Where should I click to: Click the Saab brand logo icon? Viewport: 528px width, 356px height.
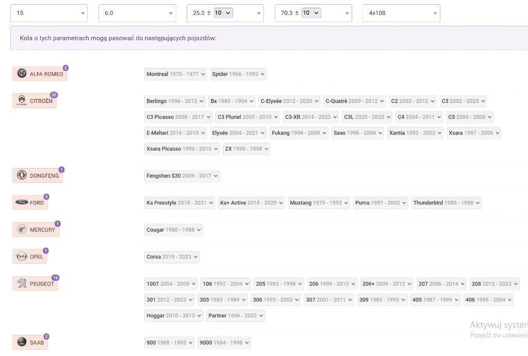click(x=22, y=342)
